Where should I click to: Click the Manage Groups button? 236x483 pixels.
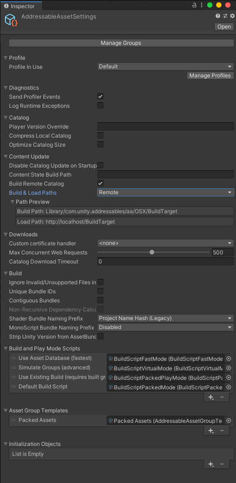121,43
